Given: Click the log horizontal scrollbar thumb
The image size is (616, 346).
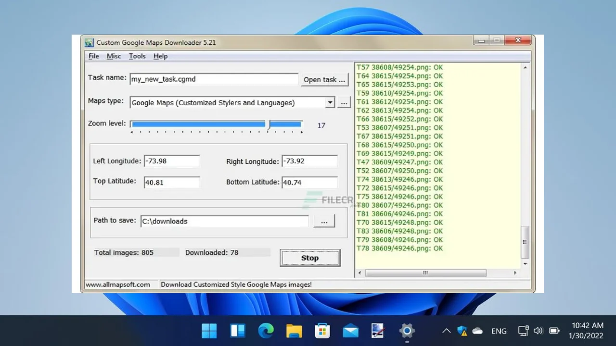Looking at the screenshot, I should [x=426, y=273].
